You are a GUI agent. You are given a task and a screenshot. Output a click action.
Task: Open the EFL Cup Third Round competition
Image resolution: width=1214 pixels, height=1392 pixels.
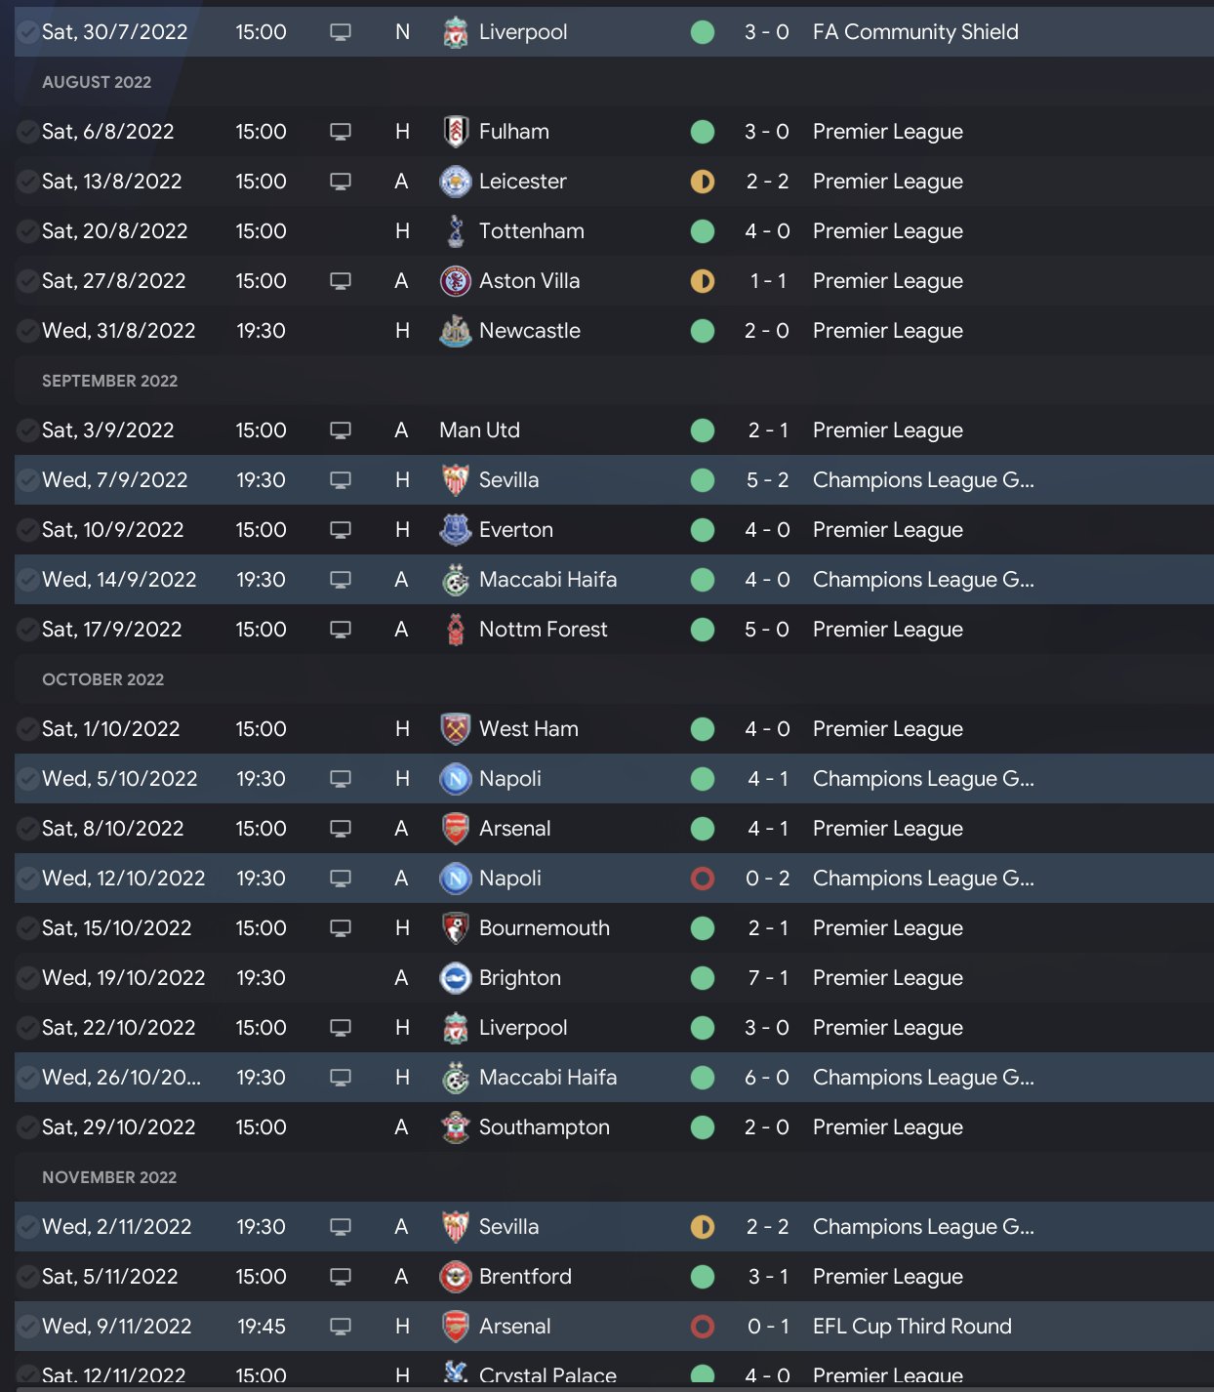911,1327
